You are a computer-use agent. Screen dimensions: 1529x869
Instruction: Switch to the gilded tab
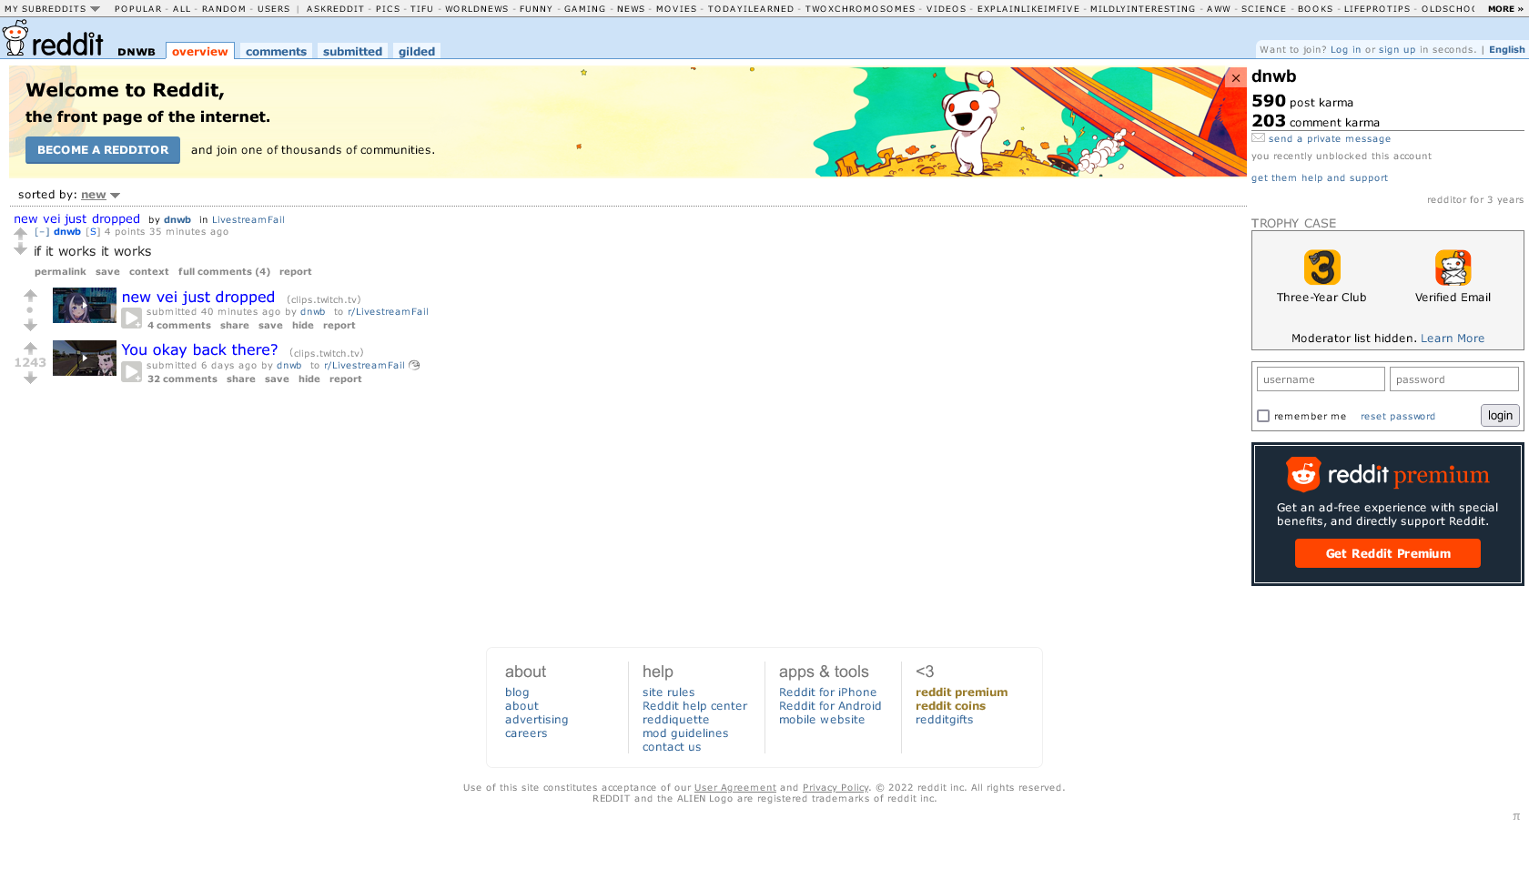[x=417, y=51]
